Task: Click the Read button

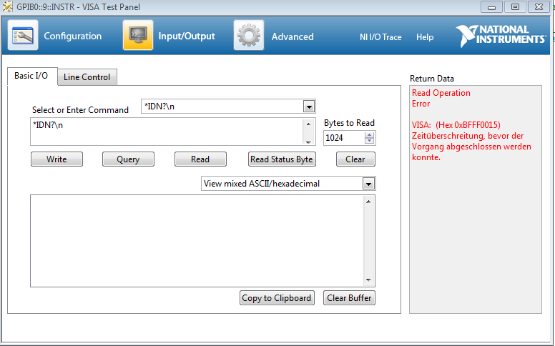Action: [x=200, y=159]
